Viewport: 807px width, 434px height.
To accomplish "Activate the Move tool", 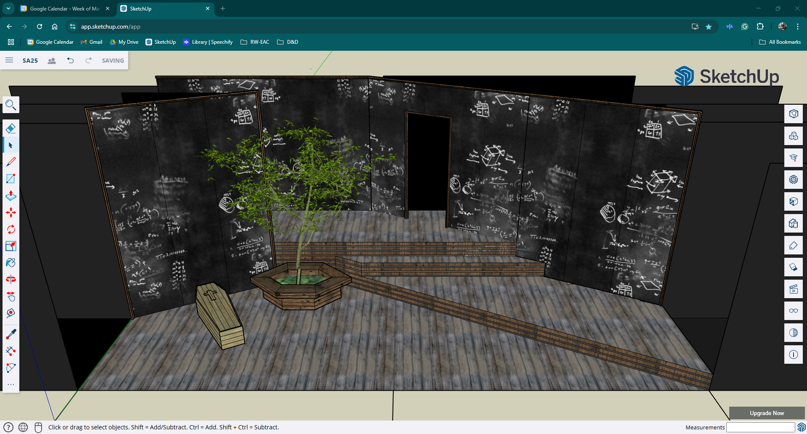I will click(11, 212).
